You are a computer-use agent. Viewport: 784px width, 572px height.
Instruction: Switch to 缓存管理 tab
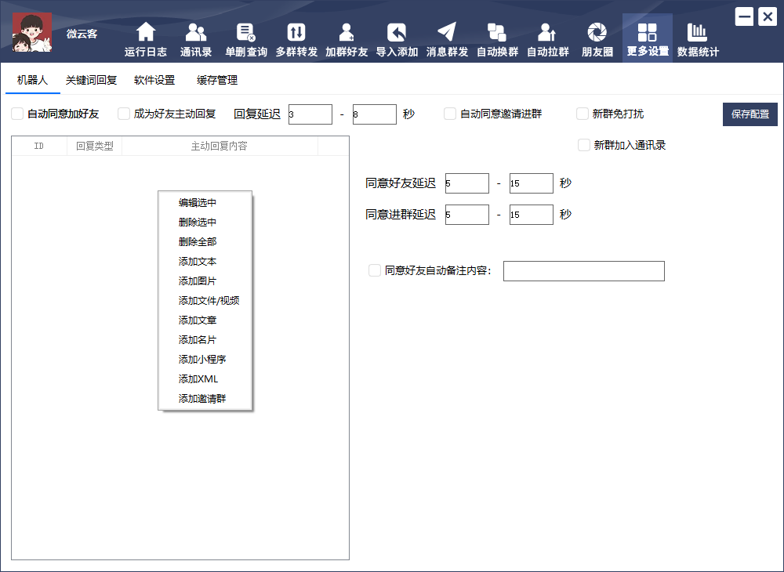click(217, 81)
